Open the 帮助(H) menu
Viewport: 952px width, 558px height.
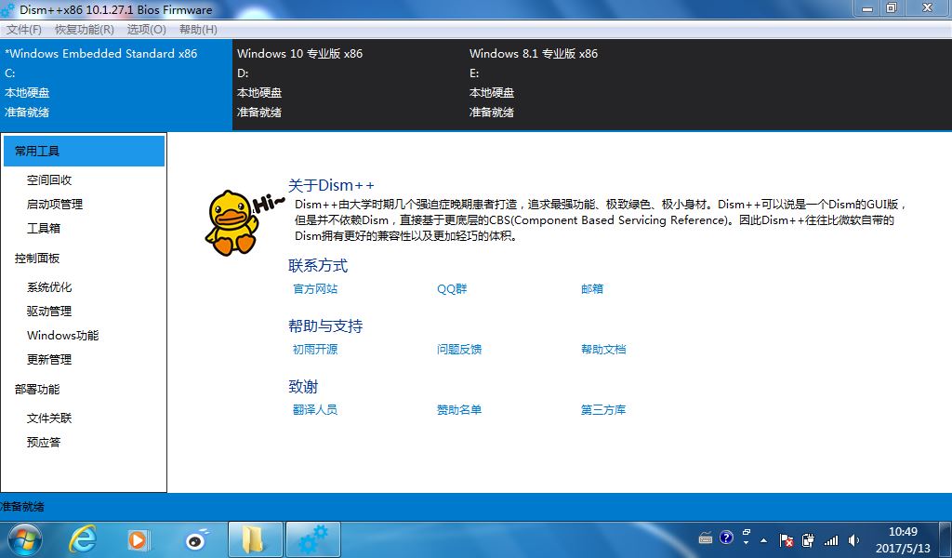pyautogui.click(x=198, y=29)
